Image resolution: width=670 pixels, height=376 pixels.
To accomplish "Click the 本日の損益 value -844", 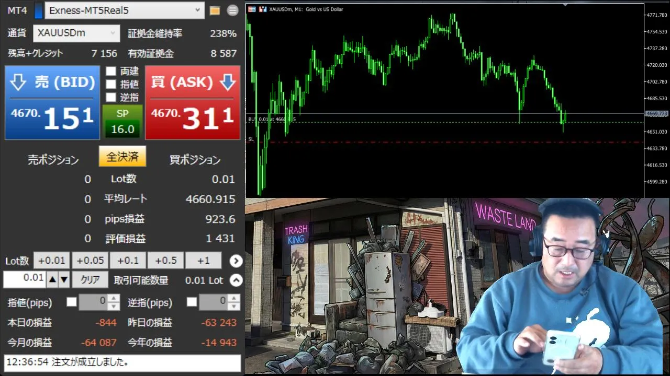I will pos(106,323).
